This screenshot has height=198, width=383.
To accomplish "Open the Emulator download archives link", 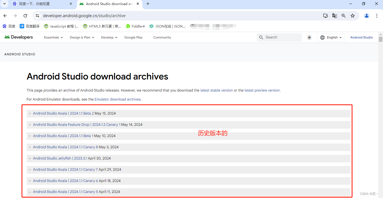I will point(118,99).
